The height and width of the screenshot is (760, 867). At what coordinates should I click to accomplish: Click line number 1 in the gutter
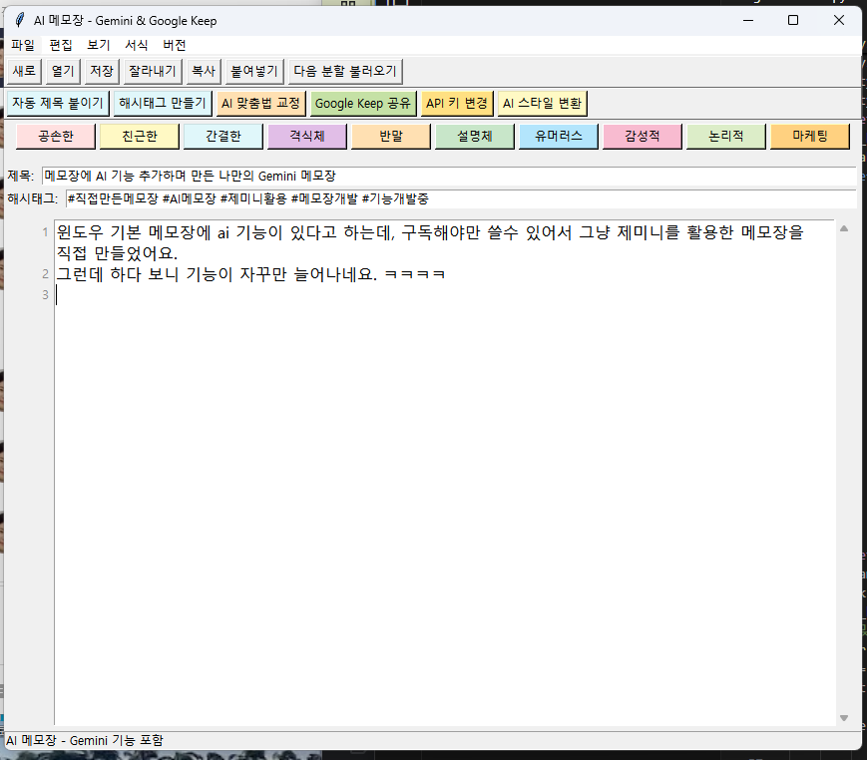(45, 232)
